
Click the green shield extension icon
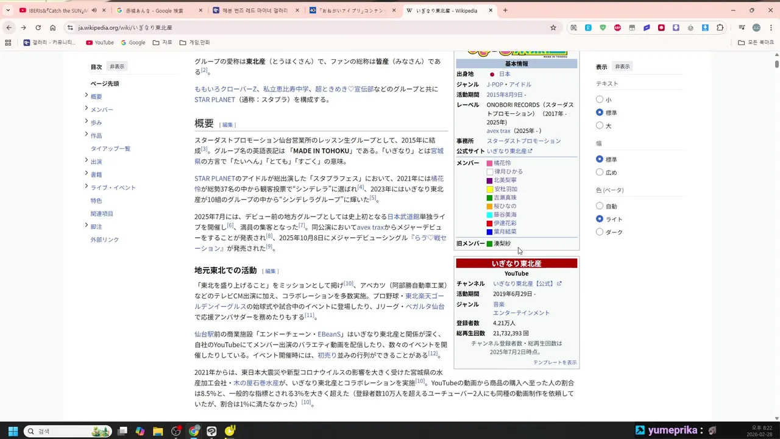click(x=603, y=27)
